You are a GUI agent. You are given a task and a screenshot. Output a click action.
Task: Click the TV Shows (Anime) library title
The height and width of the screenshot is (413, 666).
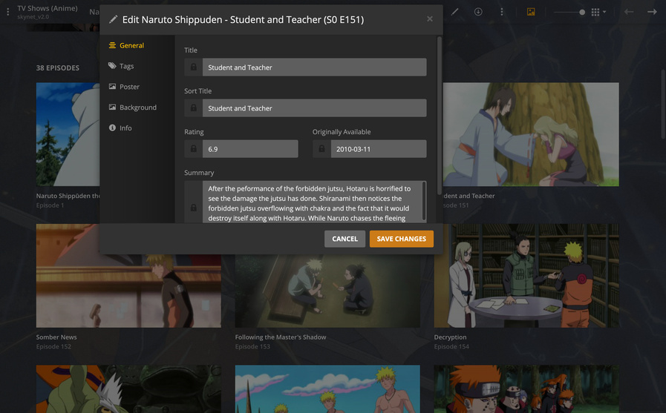tap(47, 8)
